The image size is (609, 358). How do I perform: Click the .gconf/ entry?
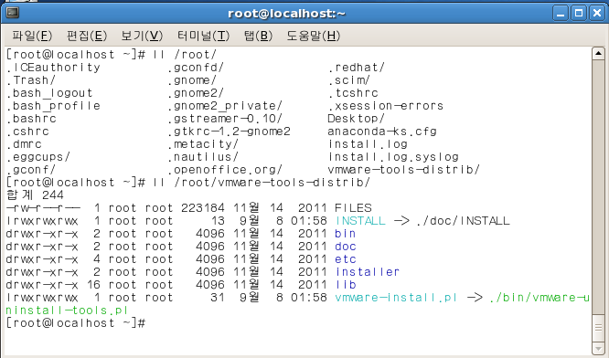click(x=31, y=170)
